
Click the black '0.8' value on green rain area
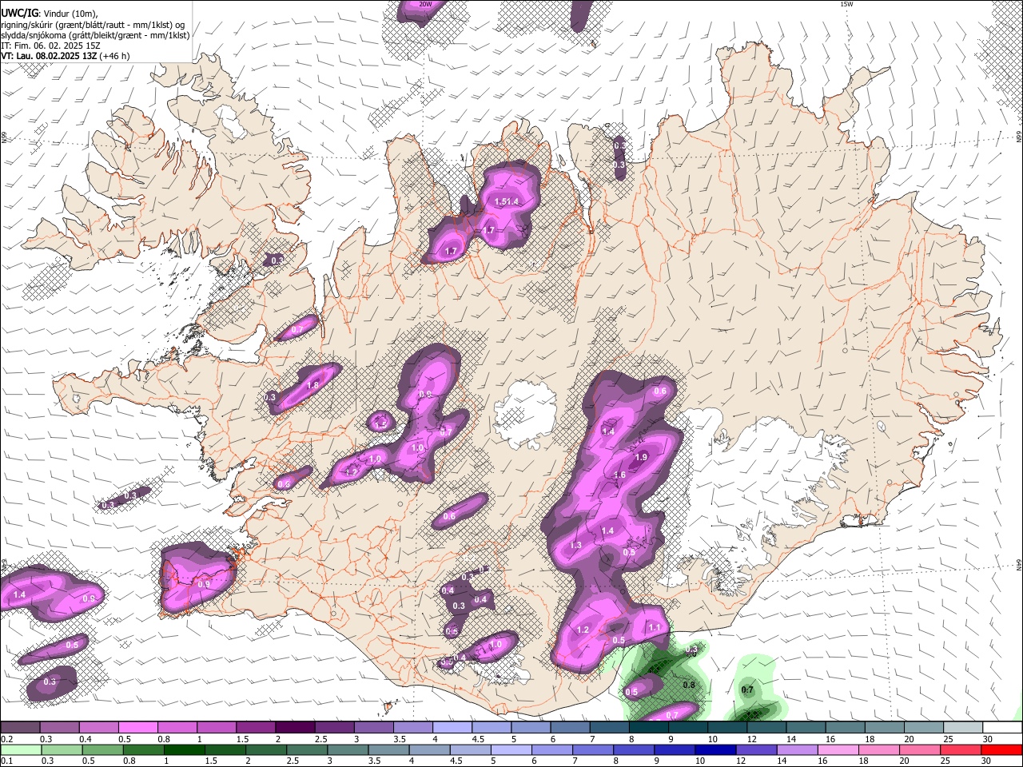coord(689,686)
